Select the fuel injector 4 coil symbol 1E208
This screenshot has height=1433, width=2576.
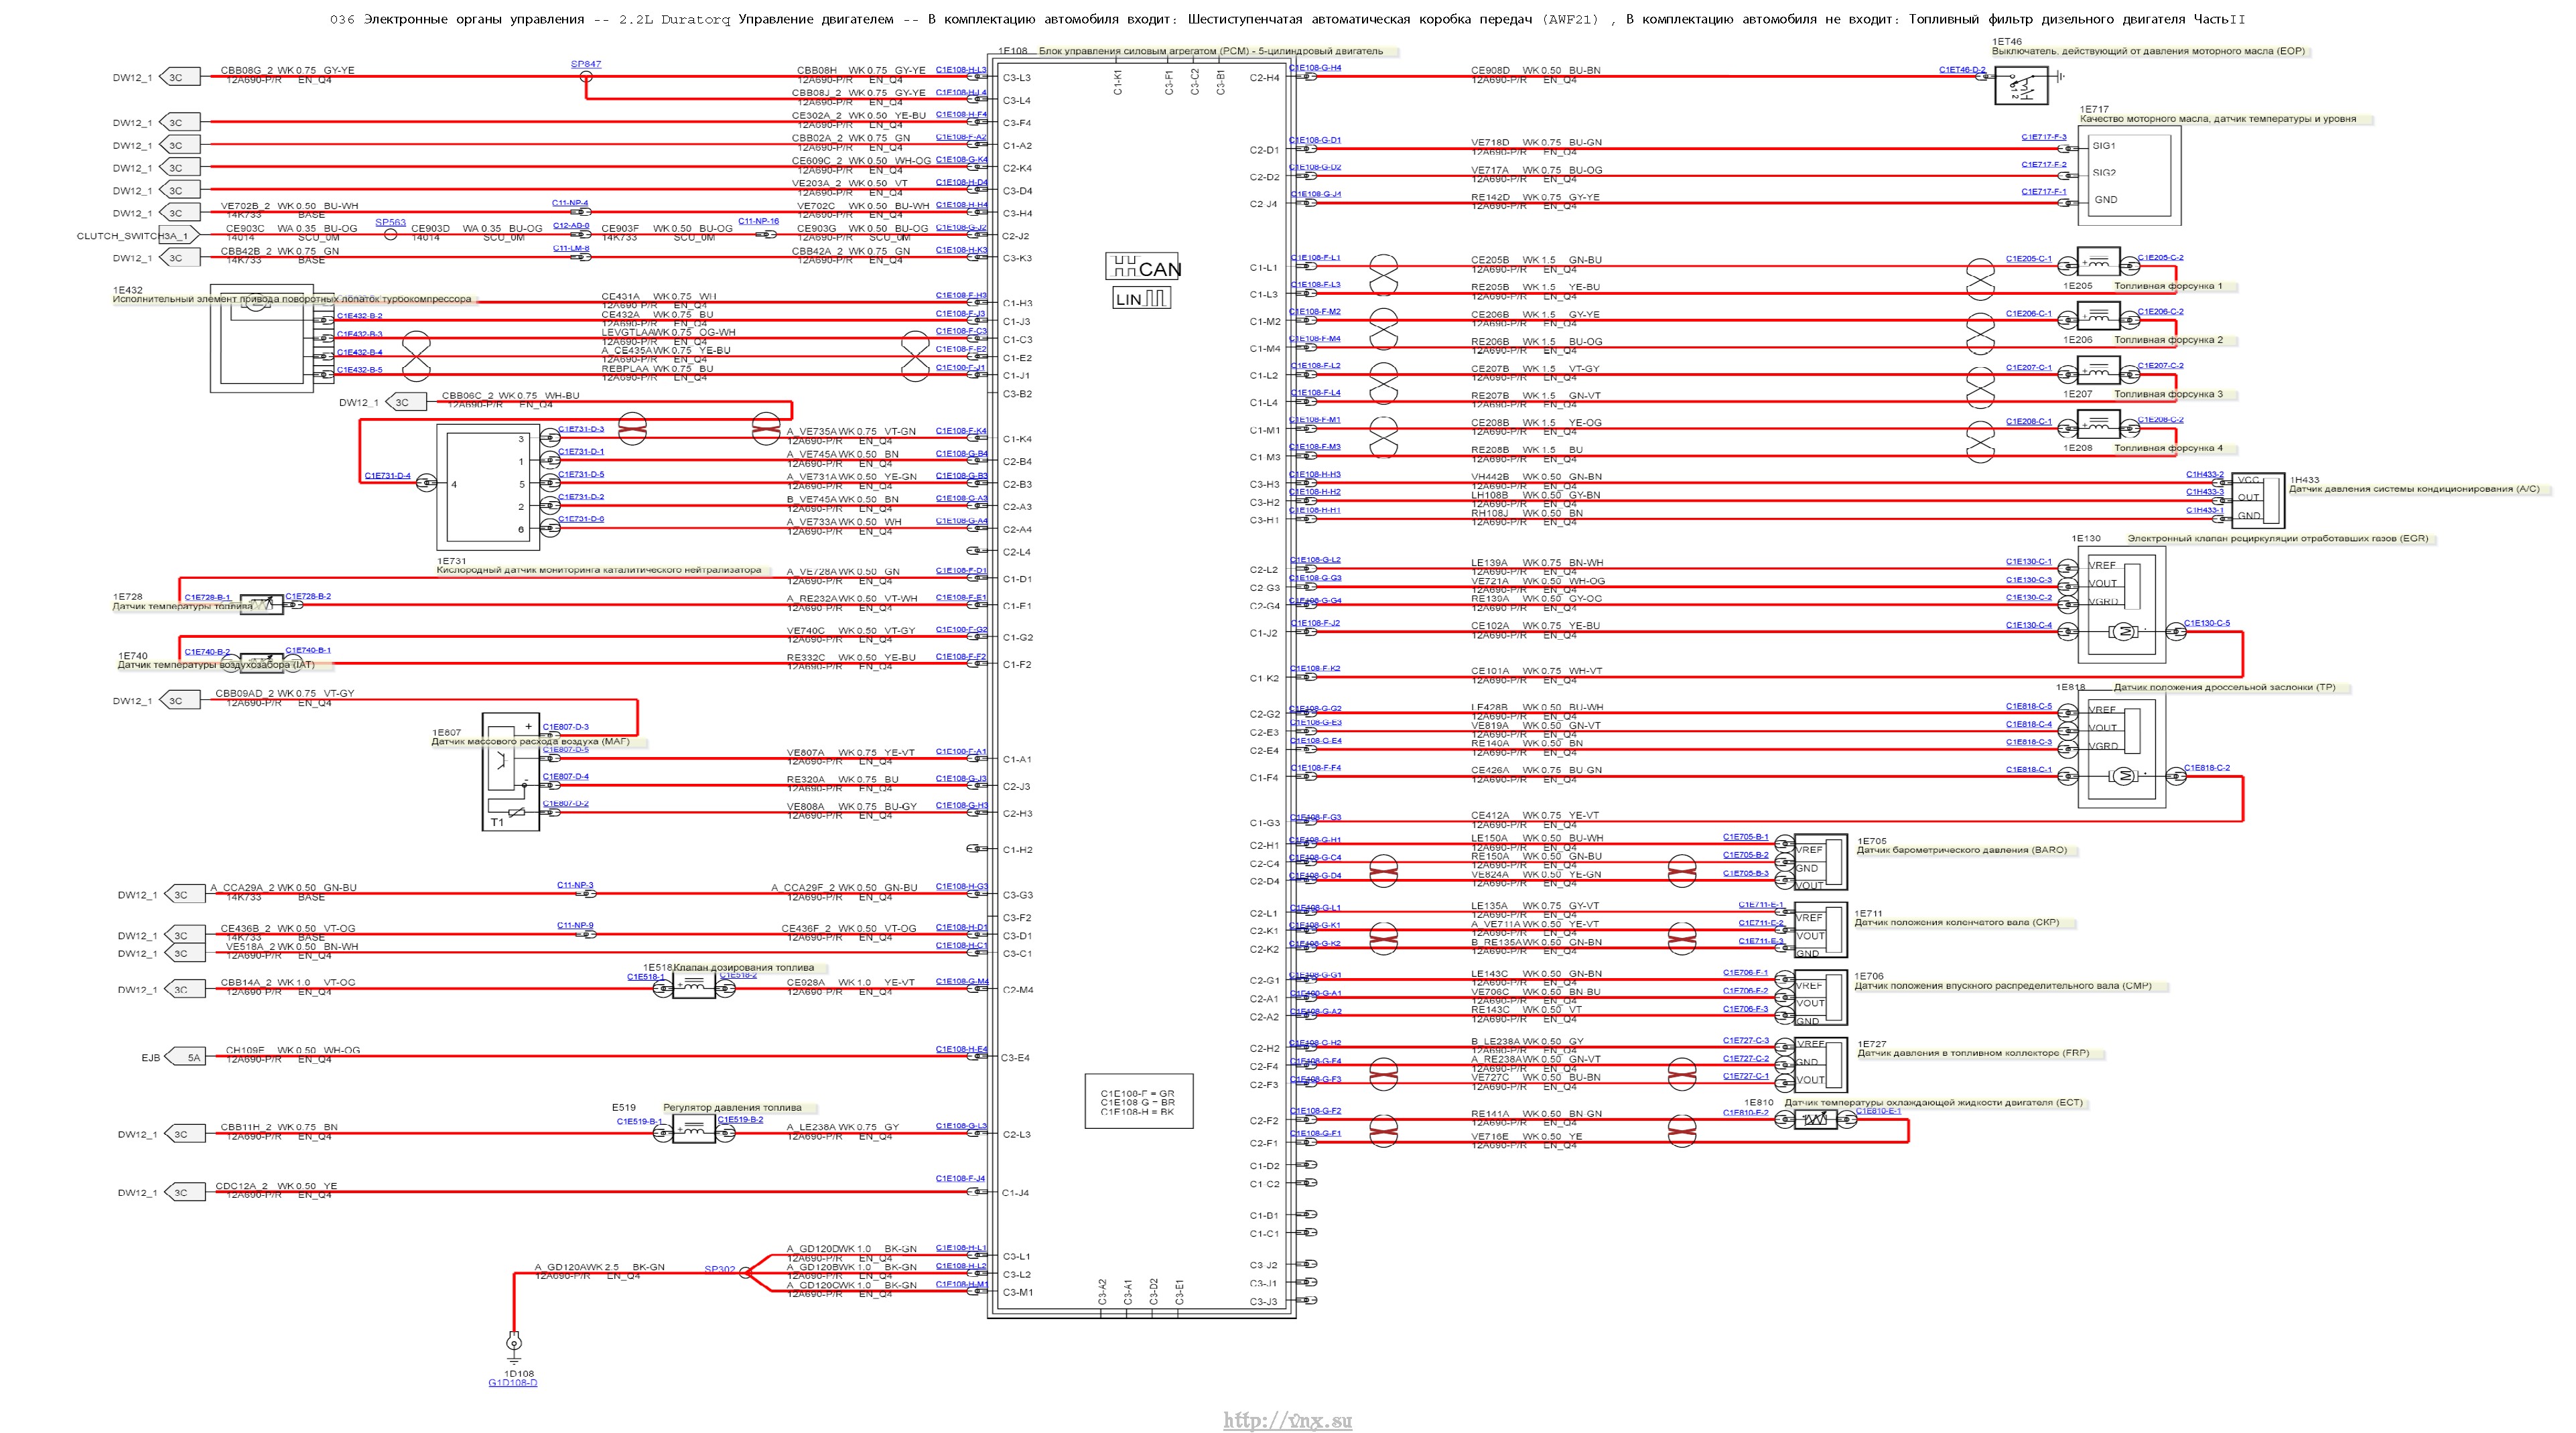[2098, 425]
